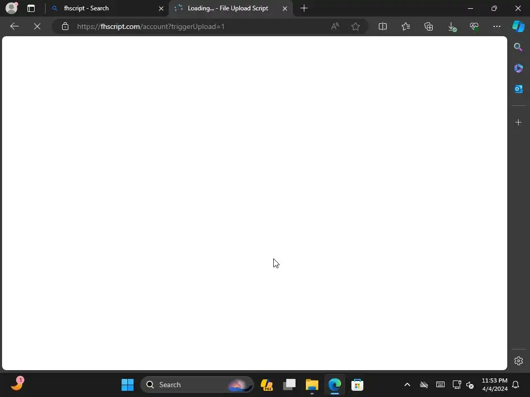Screen dimensions: 530x397
Task: Open the tab actions menu icon
Action: (x=31, y=8)
